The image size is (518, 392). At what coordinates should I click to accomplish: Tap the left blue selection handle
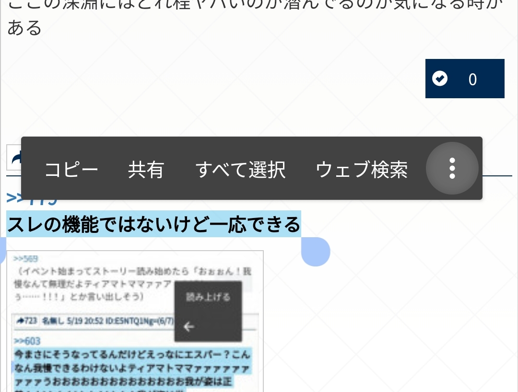pyautogui.click(x=2, y=251)
